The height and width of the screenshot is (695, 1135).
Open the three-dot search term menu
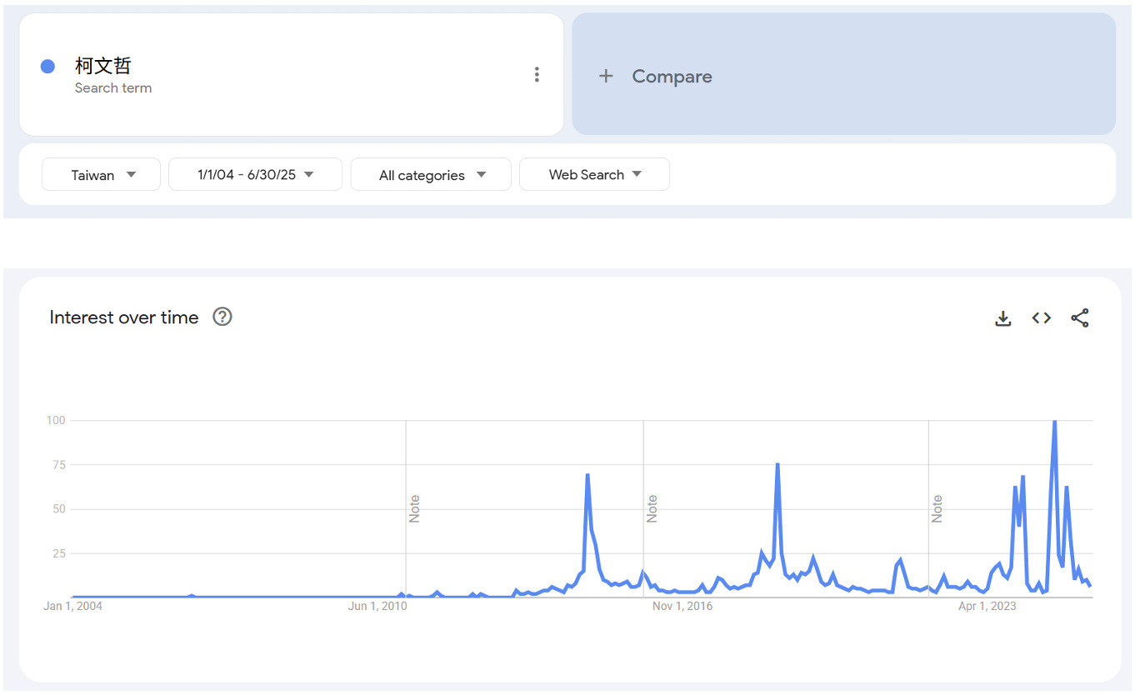click(537, 75)
